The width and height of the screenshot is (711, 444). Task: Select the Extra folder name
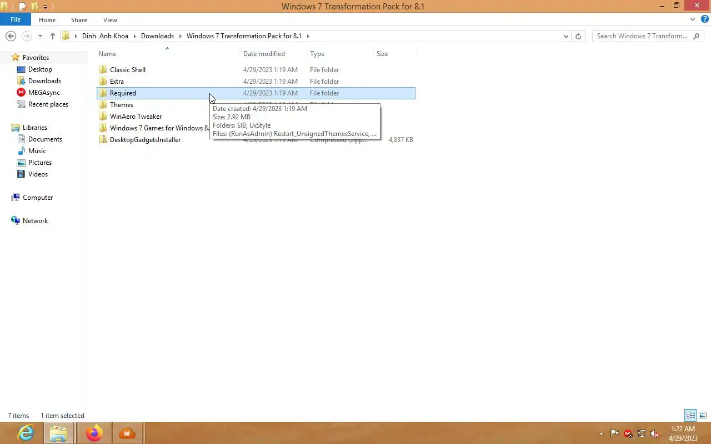[x=117, y=82]
